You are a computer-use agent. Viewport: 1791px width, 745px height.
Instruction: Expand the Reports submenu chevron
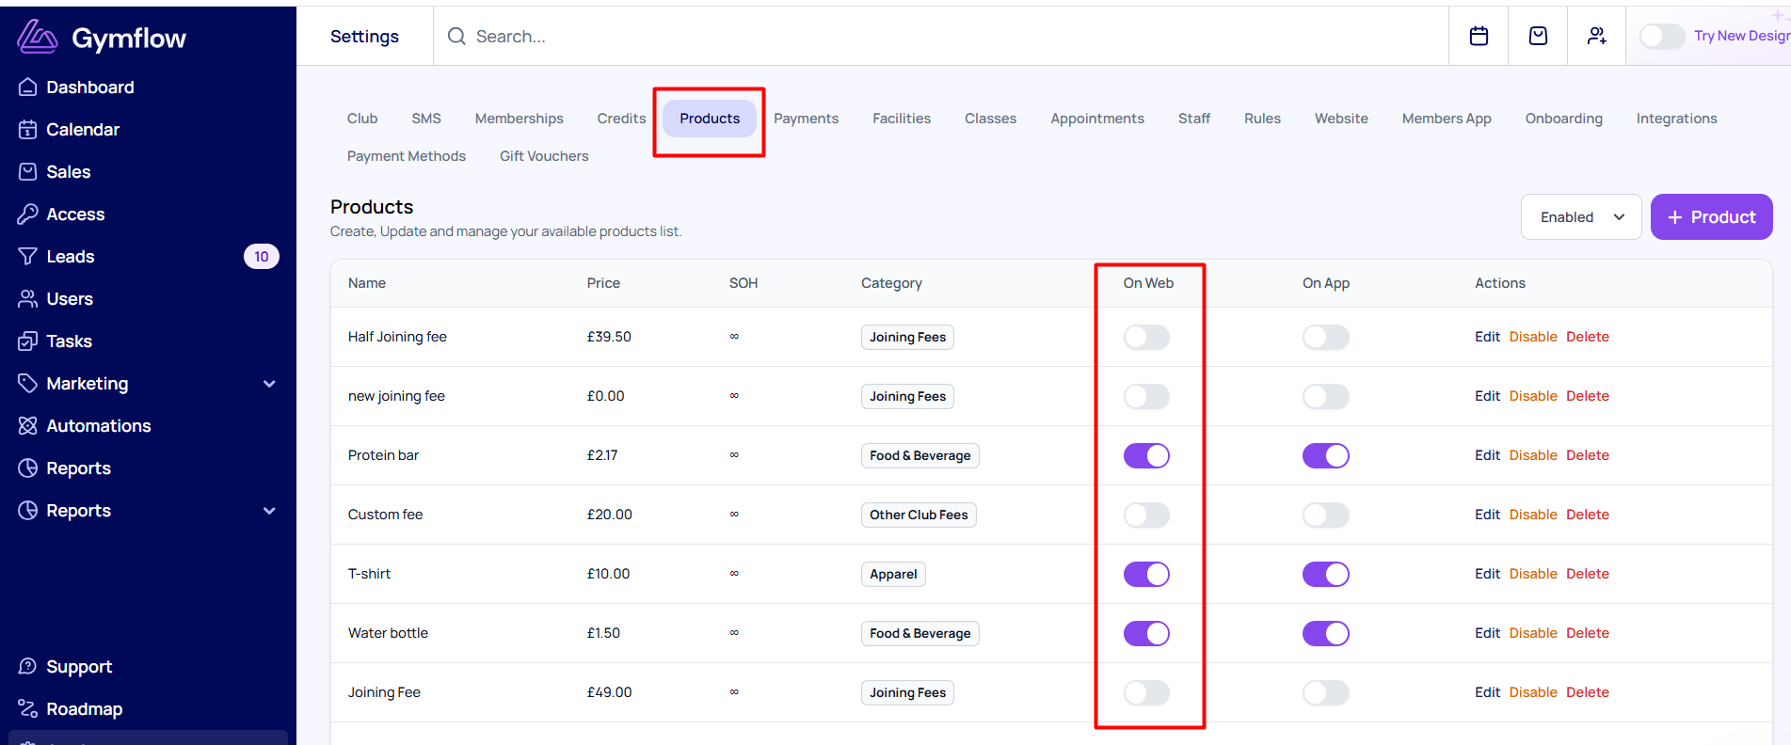coord(269,511)
